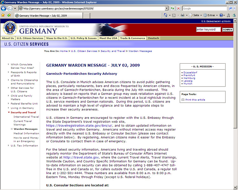Expand Which Consulate Serves Your Area

point(22,66)
